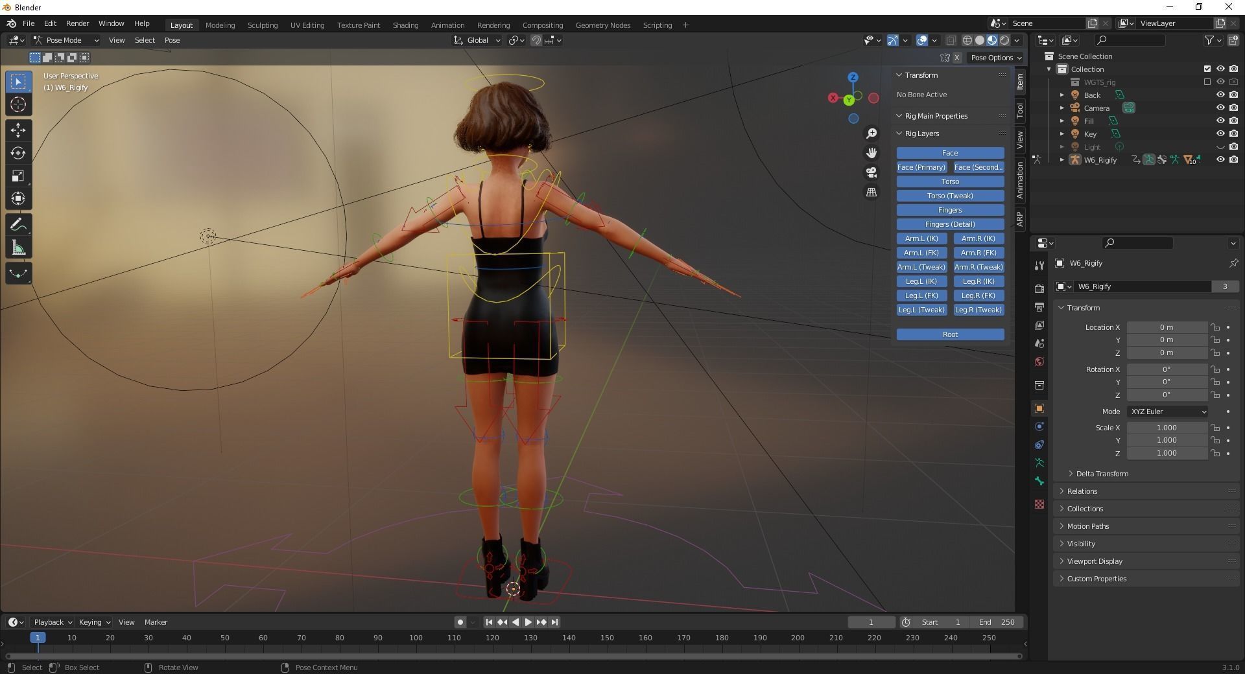Screen dimensions: 1245x674
Task: Open the Object Constraints properties tab
Action: click(1039, 445)
